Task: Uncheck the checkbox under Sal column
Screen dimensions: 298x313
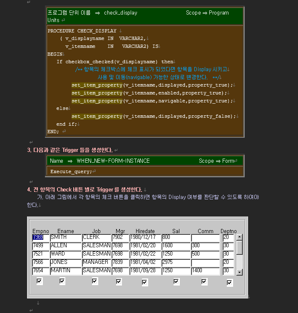Action: pyautogui.click(x=176, y=281)
